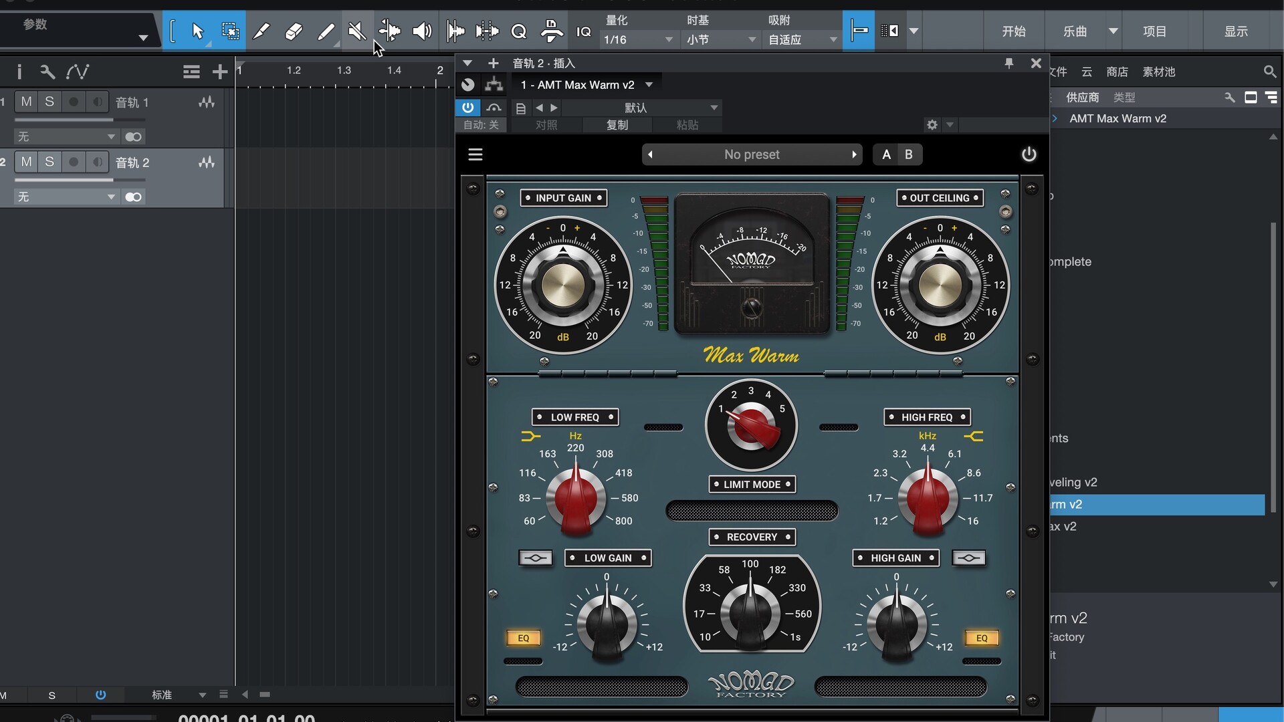Toggle plugin bypass power button
Image resolution: width=1284 pixels, height=722 pixels.
pyautogui.click(x=467, y=108)
